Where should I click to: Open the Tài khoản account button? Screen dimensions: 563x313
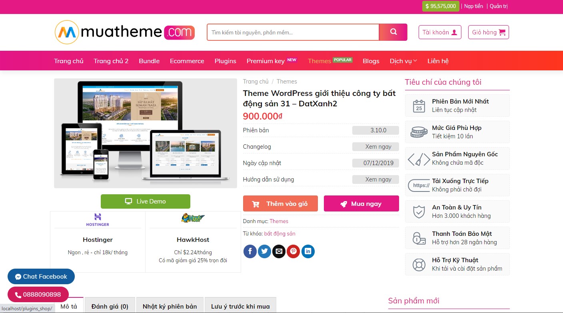pyautogui.click(x=440, y=32)
